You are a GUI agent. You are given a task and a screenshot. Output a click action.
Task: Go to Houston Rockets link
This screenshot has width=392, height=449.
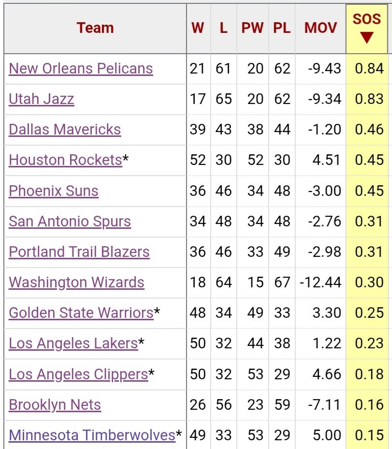[66, 160]
